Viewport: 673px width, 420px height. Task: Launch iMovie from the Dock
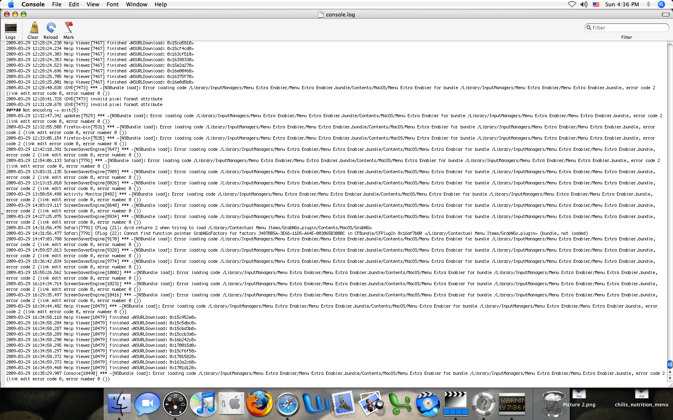[455, 403]
